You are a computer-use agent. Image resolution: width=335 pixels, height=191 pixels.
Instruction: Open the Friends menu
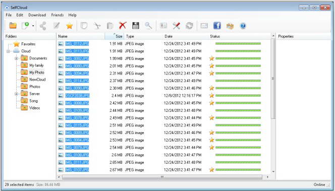tap(57, 15)
